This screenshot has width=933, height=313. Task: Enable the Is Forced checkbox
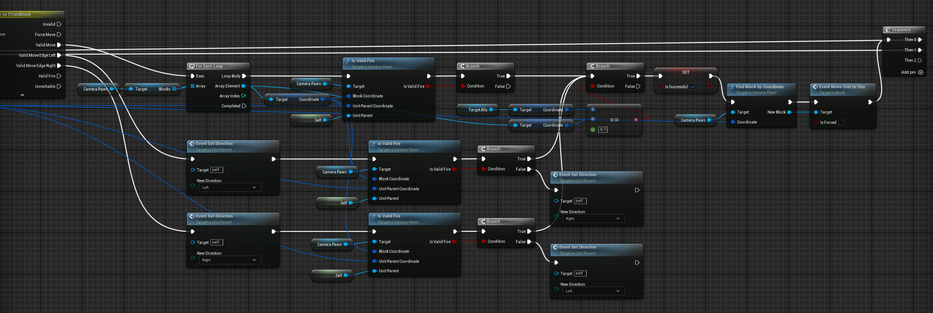[x=841, y=122]
